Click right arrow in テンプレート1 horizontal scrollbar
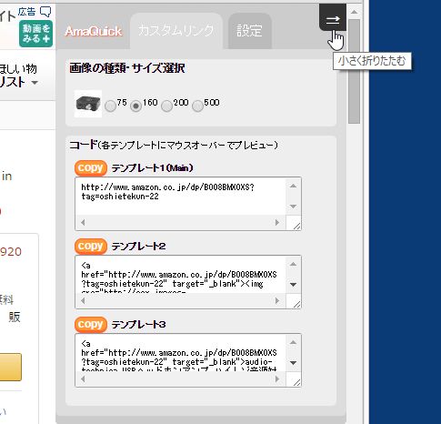Screen dimensions: 441x424 tap(277, 223)
